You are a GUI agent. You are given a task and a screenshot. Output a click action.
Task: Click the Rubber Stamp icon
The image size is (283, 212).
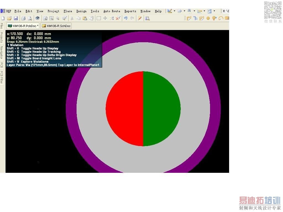91,18
